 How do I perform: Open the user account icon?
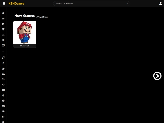coord(161,4)
